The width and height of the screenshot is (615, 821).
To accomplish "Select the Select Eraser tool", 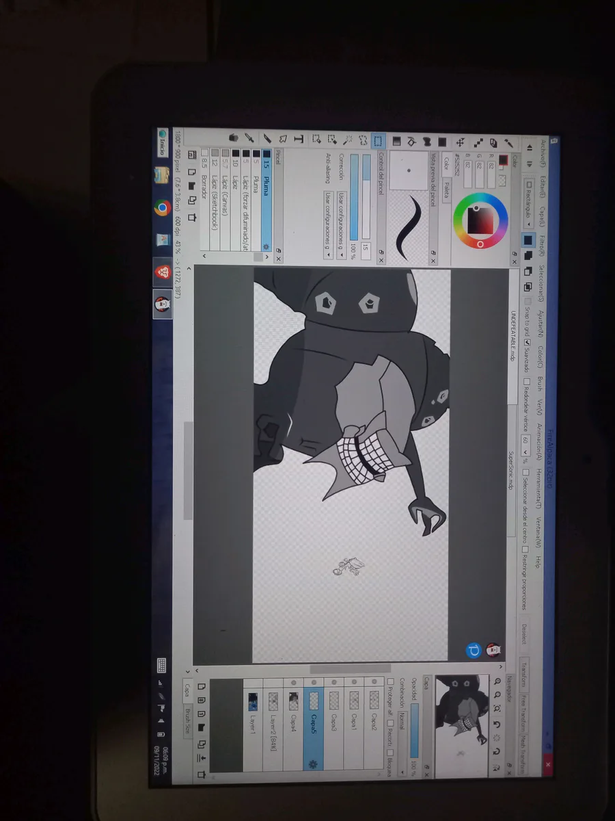I will point(316,140).
